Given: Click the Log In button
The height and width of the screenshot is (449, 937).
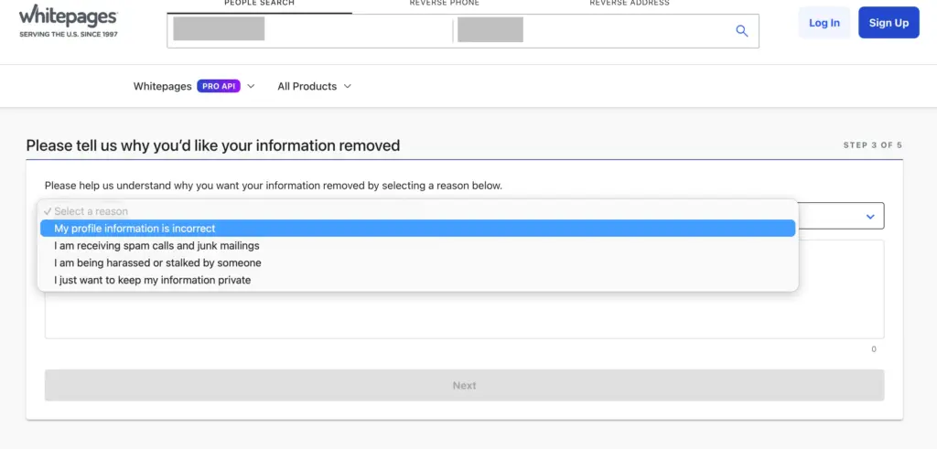Looking at the screenshot, I should click(x=824, y=23).
